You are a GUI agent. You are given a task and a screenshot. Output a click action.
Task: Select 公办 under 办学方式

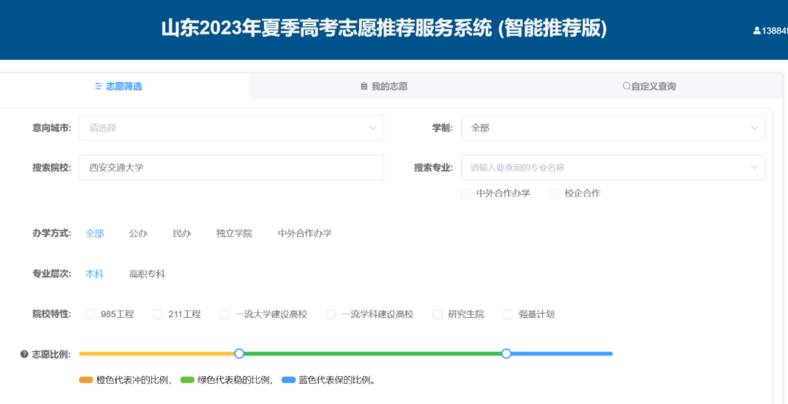(x=138, y=233)
